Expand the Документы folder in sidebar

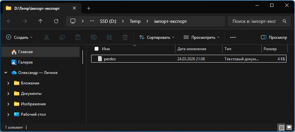(8, 94)
